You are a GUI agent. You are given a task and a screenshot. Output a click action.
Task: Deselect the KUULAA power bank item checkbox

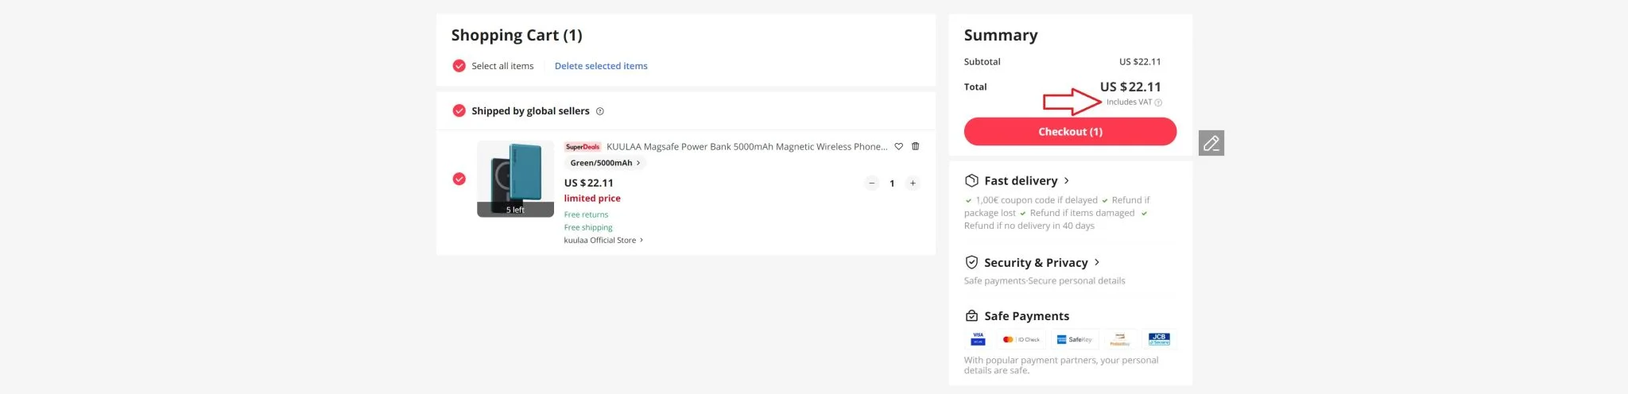click(459, 179)
